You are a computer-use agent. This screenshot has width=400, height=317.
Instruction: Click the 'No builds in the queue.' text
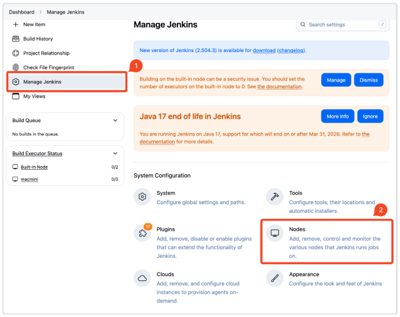[x=36, y=134]
